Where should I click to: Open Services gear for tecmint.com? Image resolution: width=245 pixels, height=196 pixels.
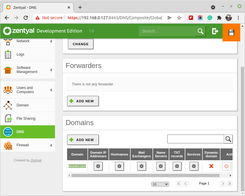click(x=194, y=166)
